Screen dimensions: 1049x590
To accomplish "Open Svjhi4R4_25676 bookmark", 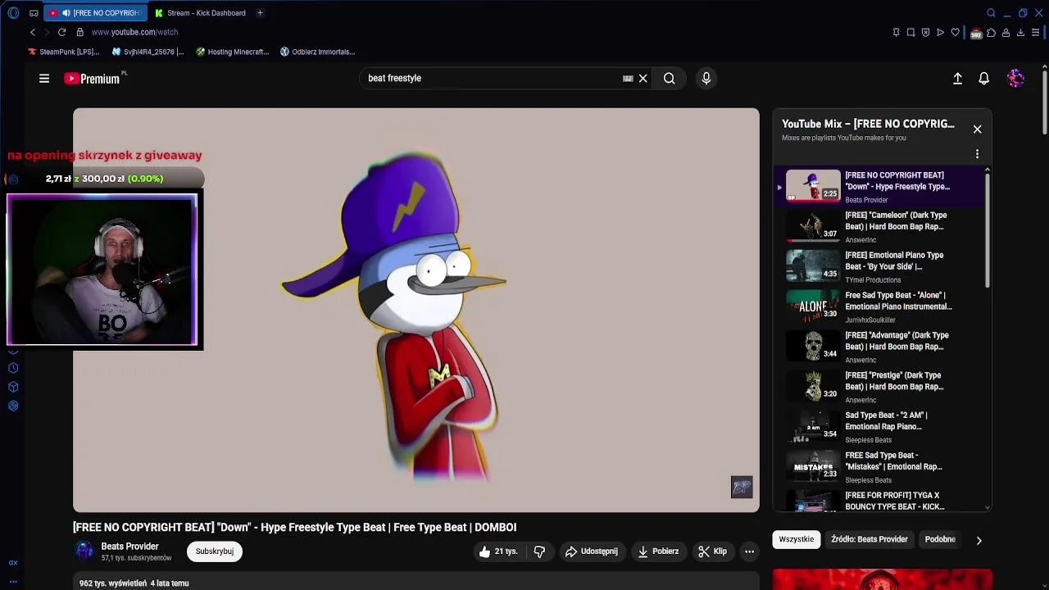I will 148,52.
